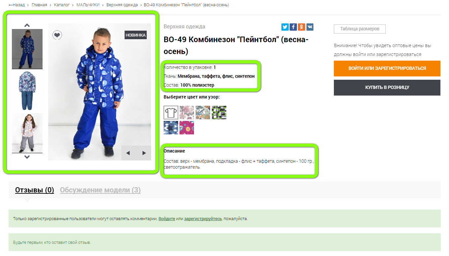Share product on Facebook
Screen dimensions: 449x256
(x=293, y=27)
